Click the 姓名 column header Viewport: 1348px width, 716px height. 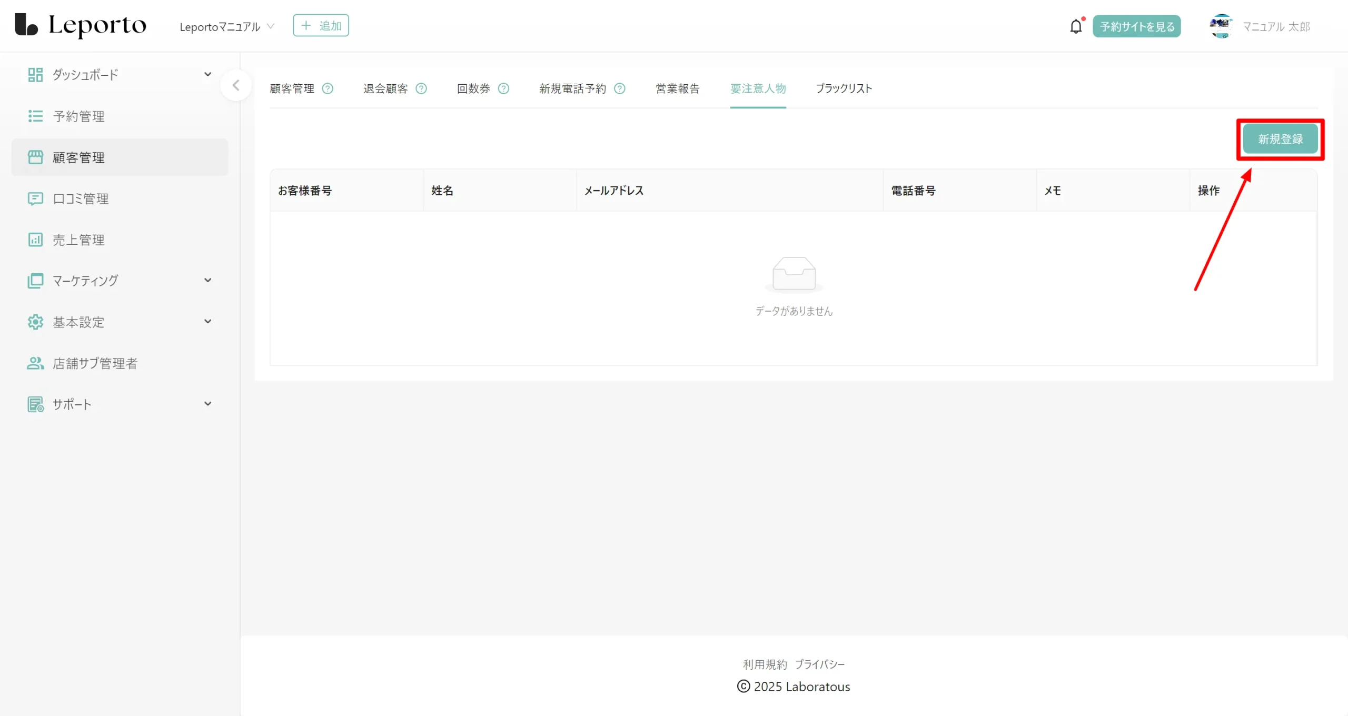click(x=500, y=191)
